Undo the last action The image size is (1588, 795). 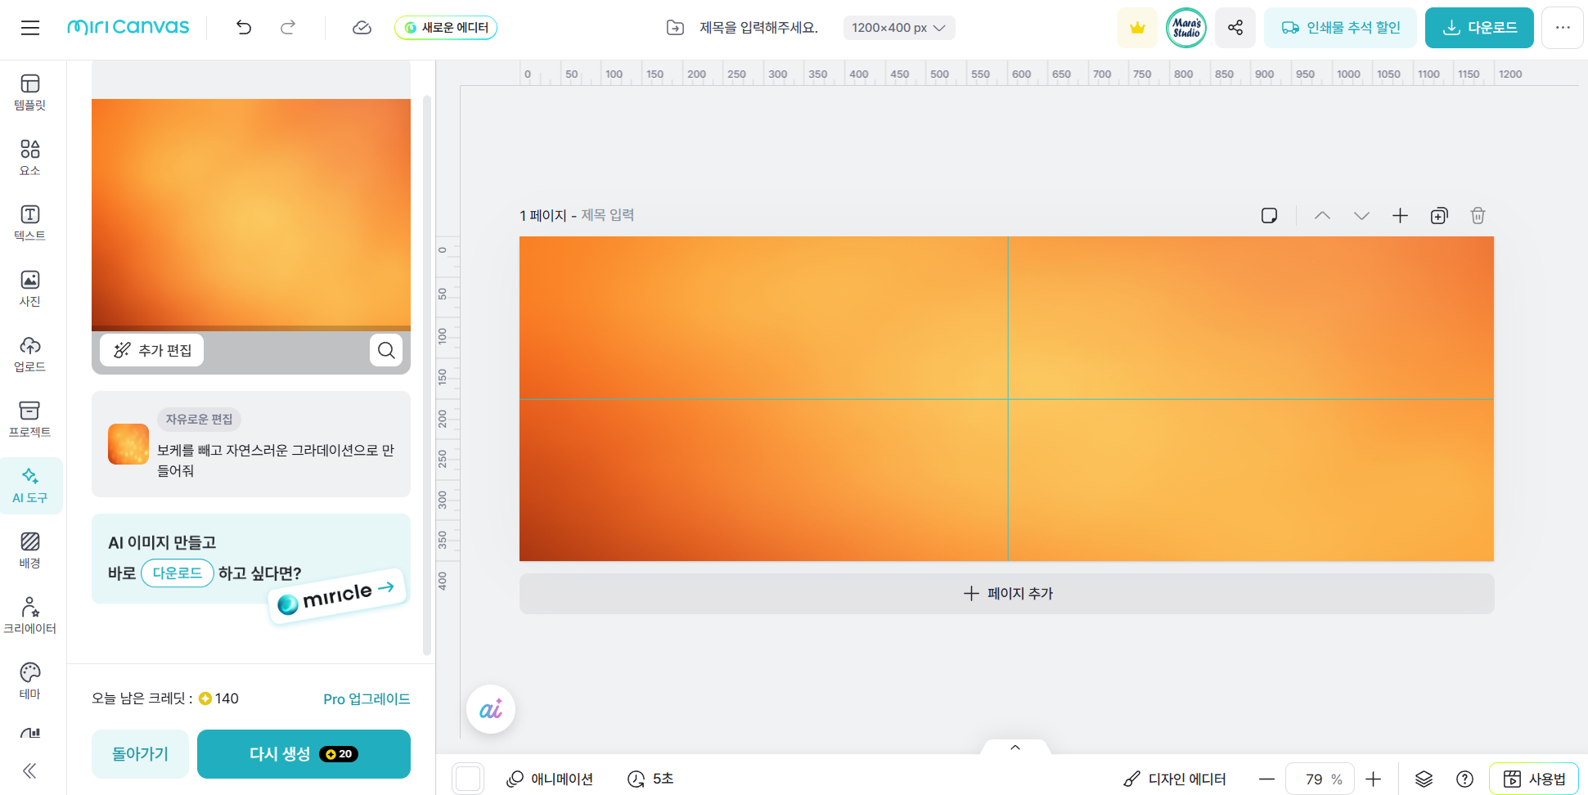pos(243,27)
